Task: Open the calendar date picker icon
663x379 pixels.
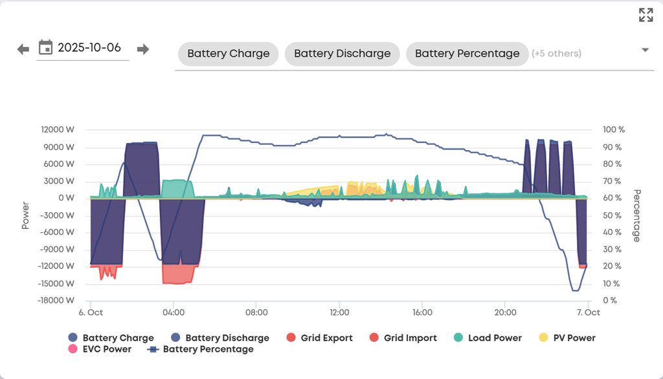Action: 45,48
